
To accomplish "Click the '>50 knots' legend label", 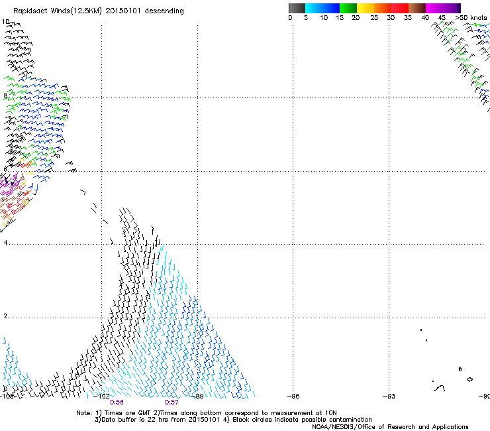I will [x=471, y=18].
